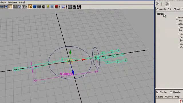This screenshot has width=183, height=103.
Task: Open the Renderer menu
Action: click(12, 3)
